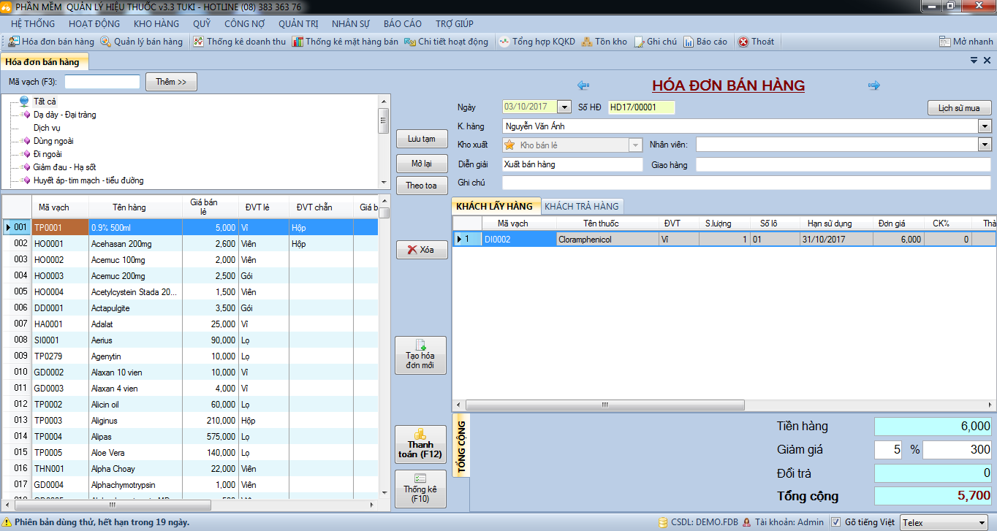Open HOẠT ĐỘNG menu
This screenshot has height=531, width=997.
(94, 24)
